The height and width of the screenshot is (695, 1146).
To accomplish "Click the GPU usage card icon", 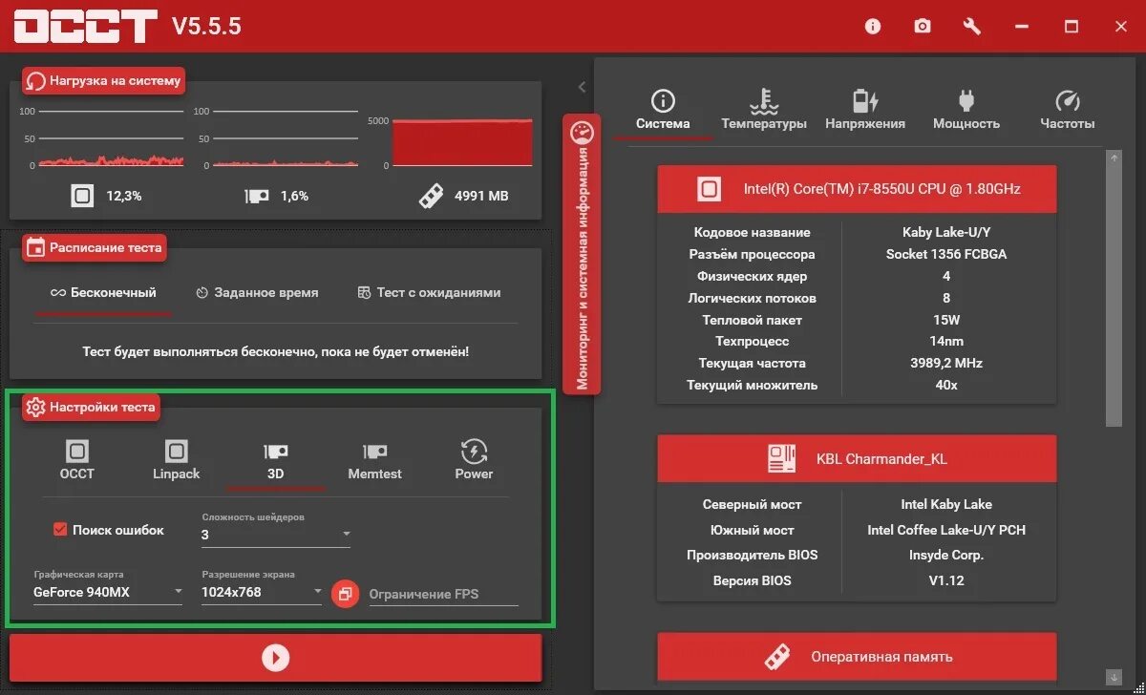I will (x=256, y=196).
